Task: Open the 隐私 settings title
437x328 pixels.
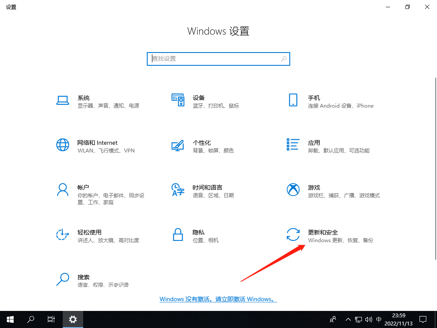Action: pyautogui.click(x=198, y=232)
